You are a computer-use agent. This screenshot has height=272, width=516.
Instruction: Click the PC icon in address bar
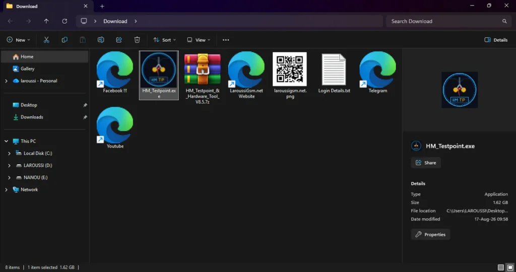pyautogui.click(x=84, y=21)
